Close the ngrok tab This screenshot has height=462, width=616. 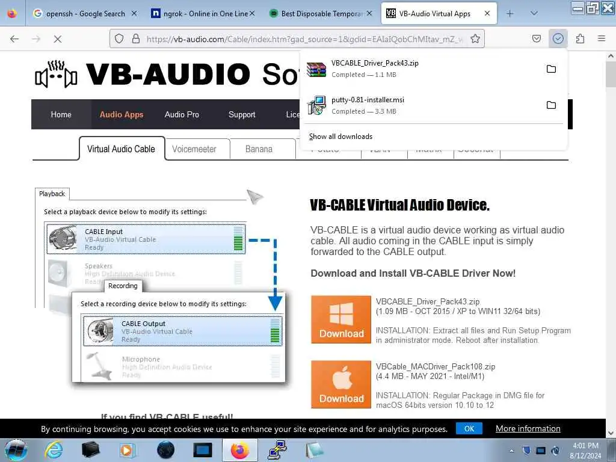(252, 13)
